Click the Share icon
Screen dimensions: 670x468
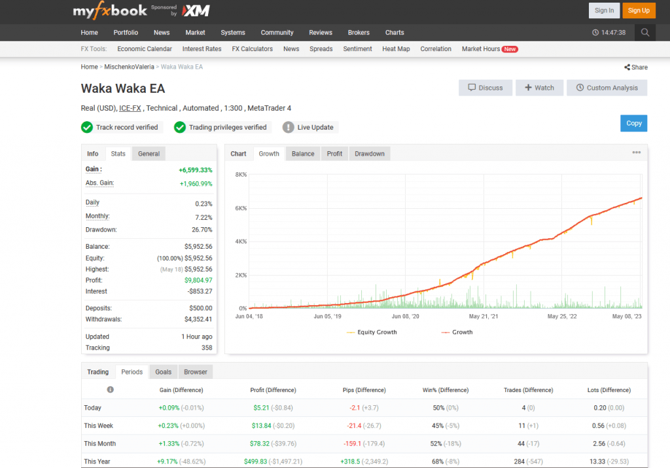tap(627, 67)
